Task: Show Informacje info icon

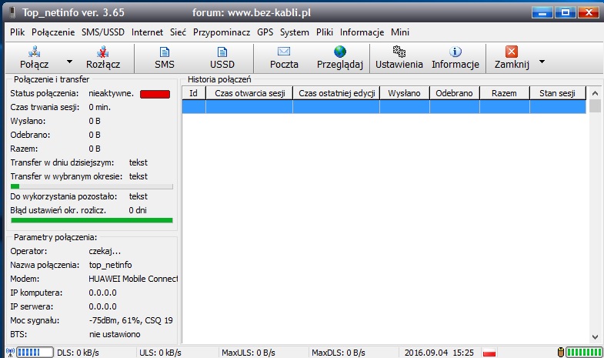Action: point(455,52)
